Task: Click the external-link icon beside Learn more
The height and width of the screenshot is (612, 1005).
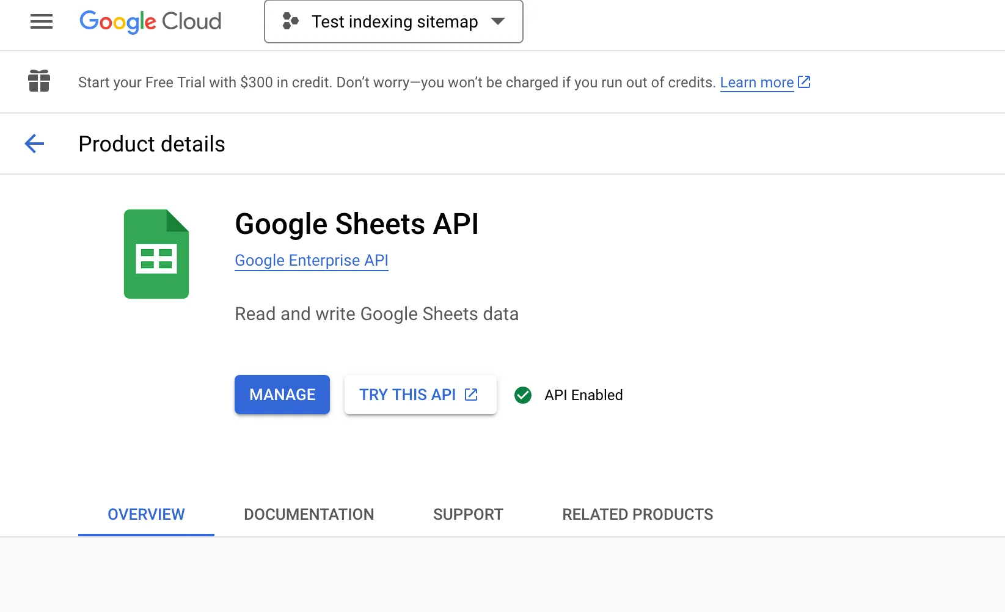Action: [804, 82]
